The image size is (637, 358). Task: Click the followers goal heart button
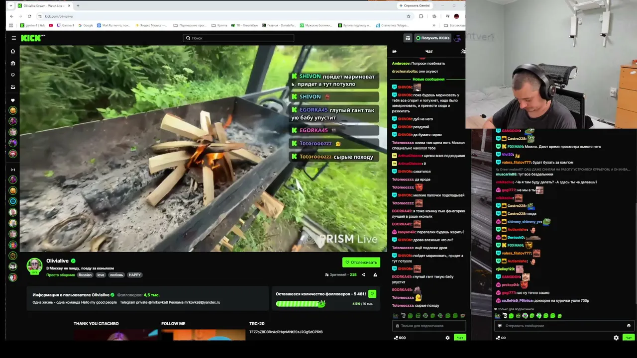[372, 294]
